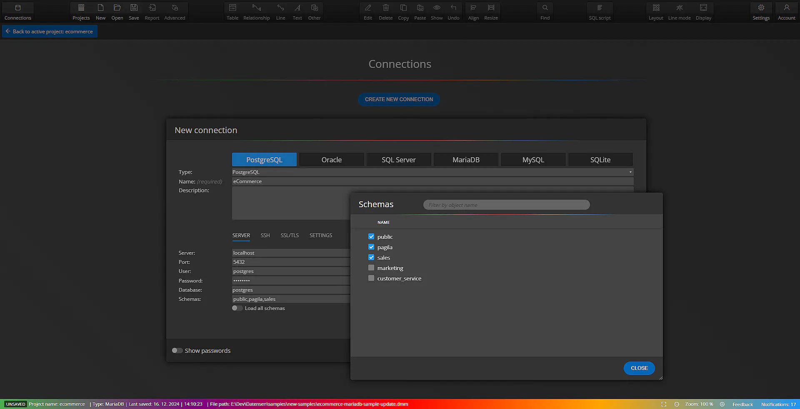Click the connection Name field eCommerce

[x=432, y=181]
